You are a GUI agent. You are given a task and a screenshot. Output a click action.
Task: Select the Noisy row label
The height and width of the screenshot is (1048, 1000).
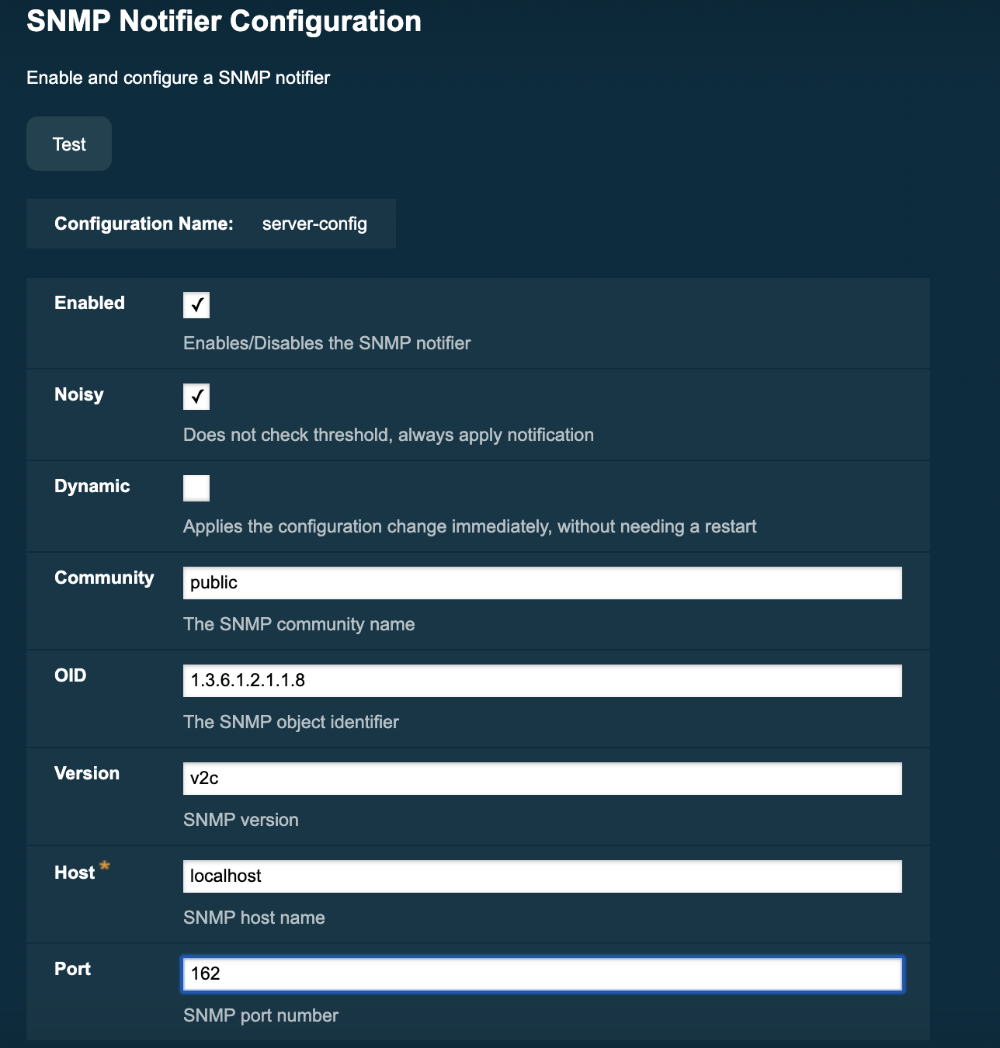[78, 394]
